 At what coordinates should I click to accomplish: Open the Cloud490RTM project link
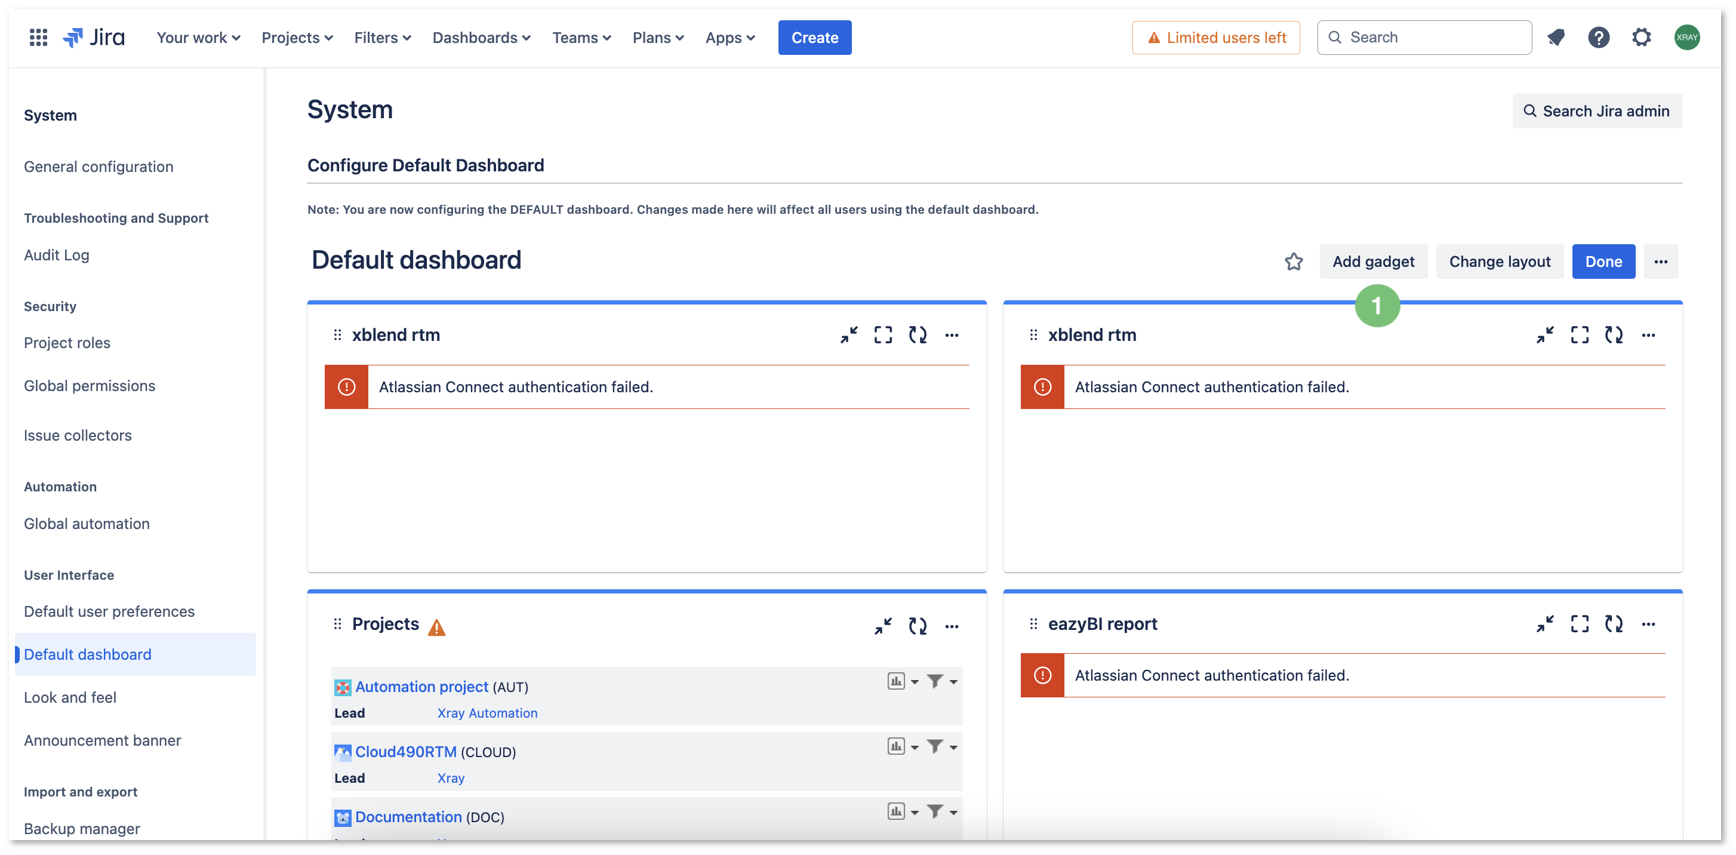pos(406,752)
